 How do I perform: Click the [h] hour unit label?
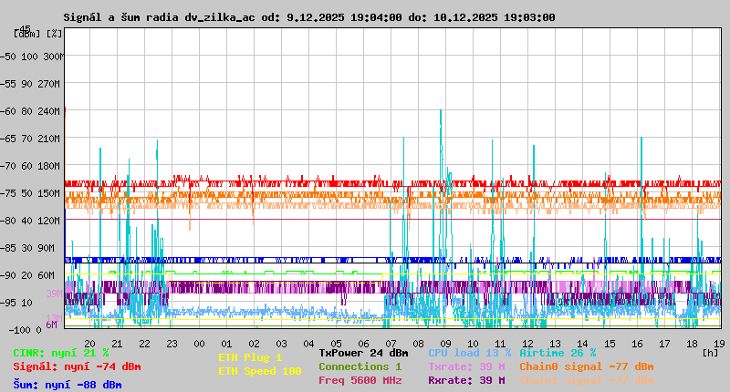[x=710, y=351]
